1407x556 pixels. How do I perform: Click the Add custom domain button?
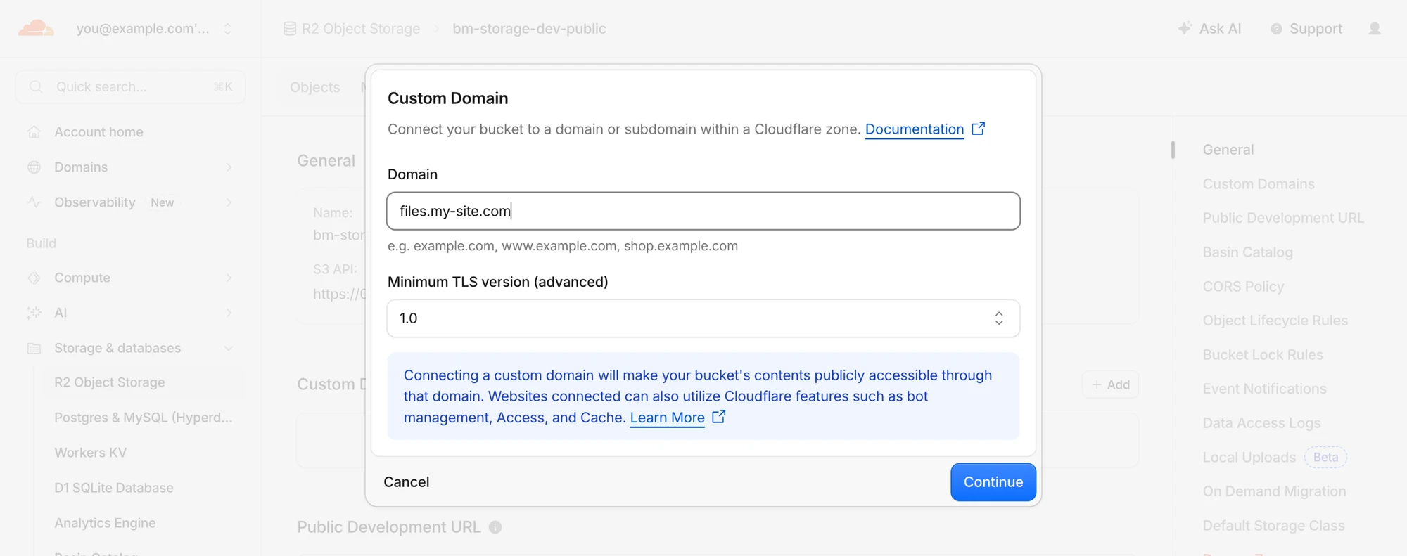click(x=1111, y=384)
